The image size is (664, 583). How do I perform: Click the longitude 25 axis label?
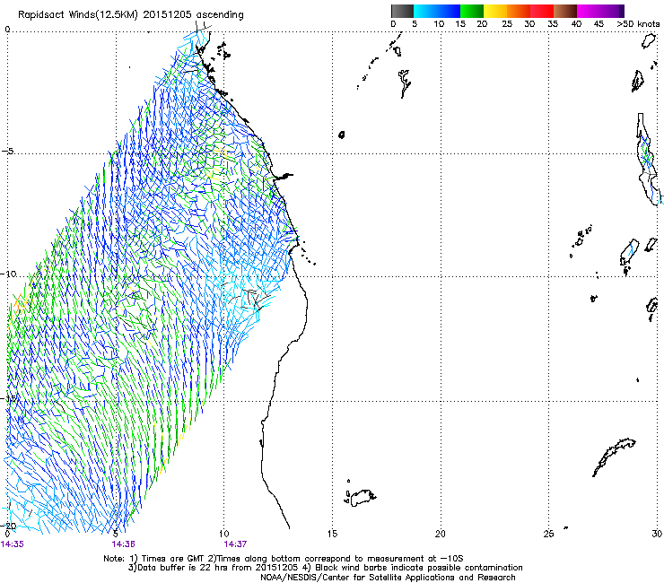(548, 534)
